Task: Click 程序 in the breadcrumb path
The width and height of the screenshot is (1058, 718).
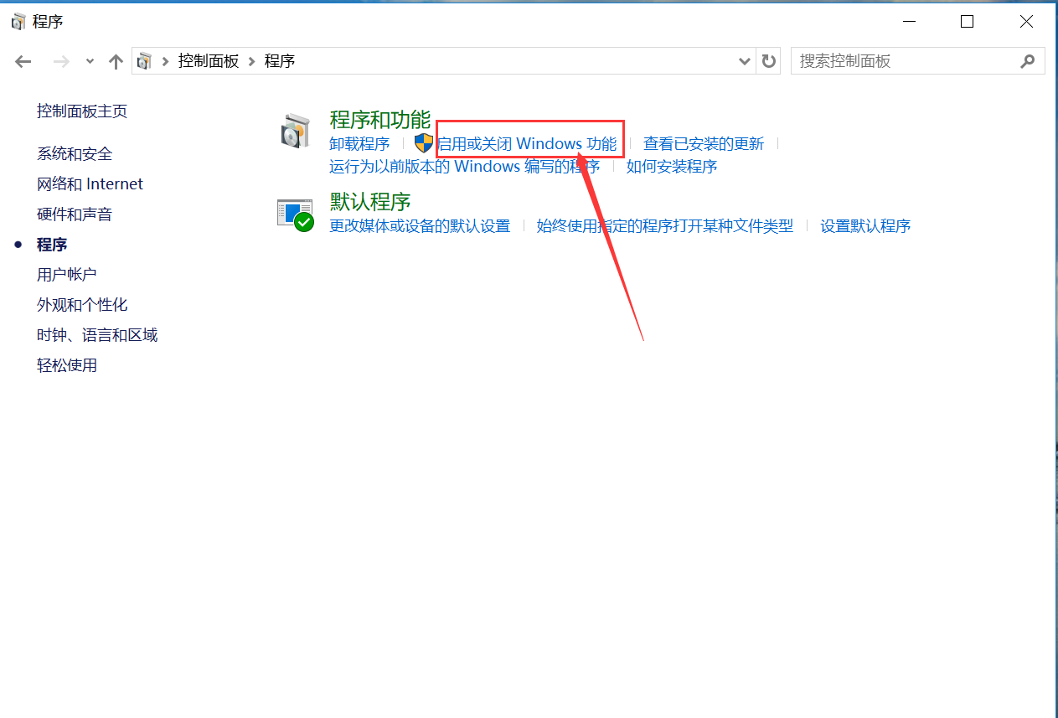Action: (x=280, y=61)
